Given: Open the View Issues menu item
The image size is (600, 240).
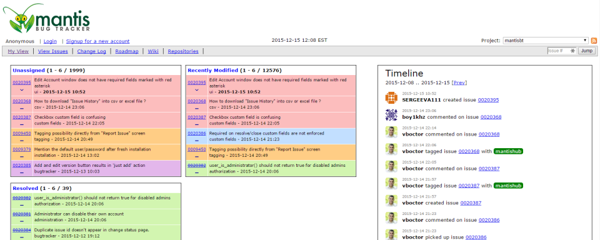Looking at the screenshot, I should tap(52, 51).
